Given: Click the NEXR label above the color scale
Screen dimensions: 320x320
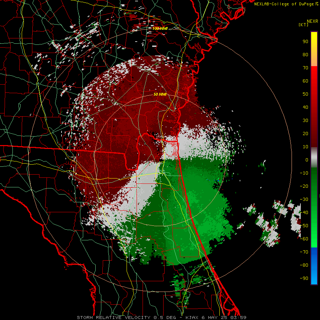Looking at the screenshot, I should 312,21.
